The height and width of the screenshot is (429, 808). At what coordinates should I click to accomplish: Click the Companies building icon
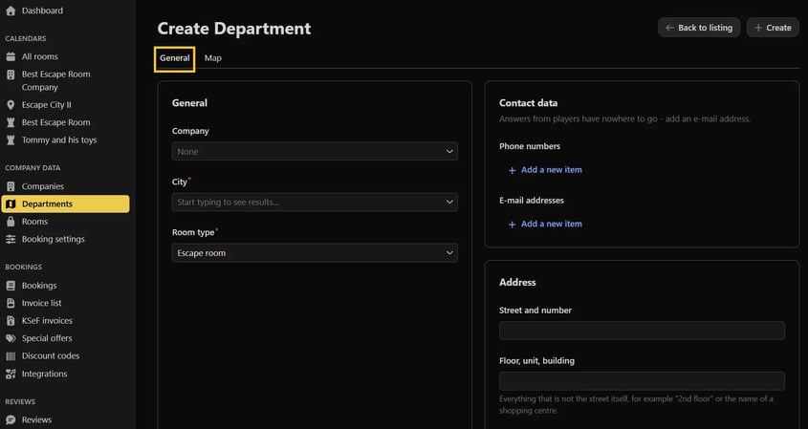coord(11,186)
